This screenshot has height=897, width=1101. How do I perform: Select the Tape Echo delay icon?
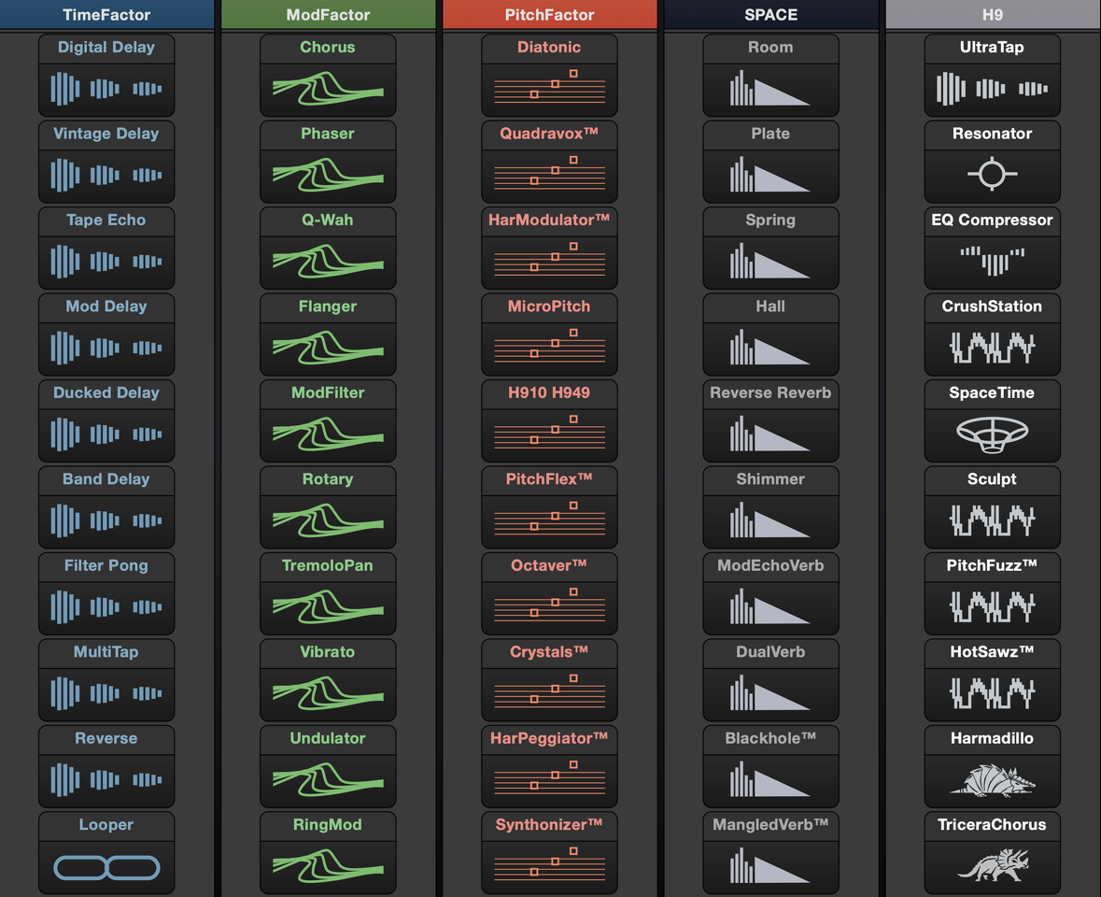[106, 262]
